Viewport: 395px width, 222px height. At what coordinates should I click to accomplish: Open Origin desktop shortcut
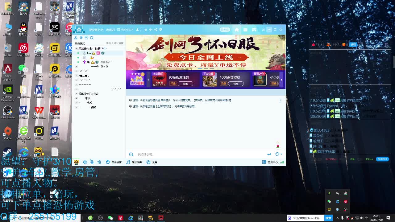coord(8,133)
